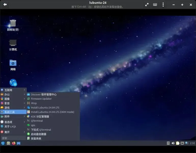Image resolution: width=196 pixels, height=153 pixels.
Task: Click the lubuntu-24 window title
Action: (x=98, y=3)
